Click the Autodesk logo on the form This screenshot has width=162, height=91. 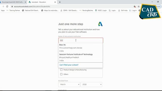click(100, 24)
